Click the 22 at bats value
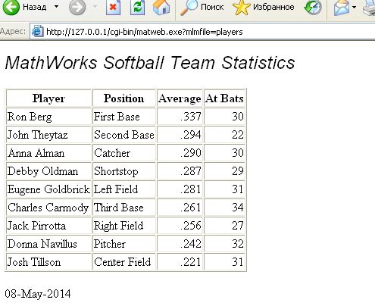Screen dimensions: 375x303 point(238,135)
